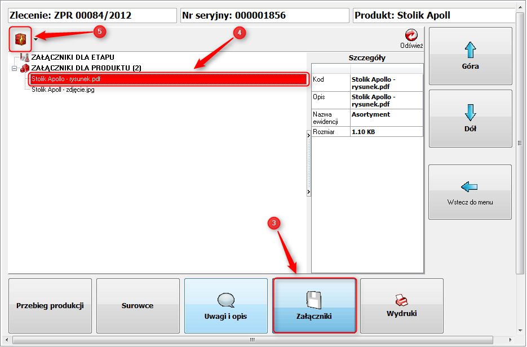Open the Wydruki tab
Viewport: 527px width, 347px height.
pos(402,306)
